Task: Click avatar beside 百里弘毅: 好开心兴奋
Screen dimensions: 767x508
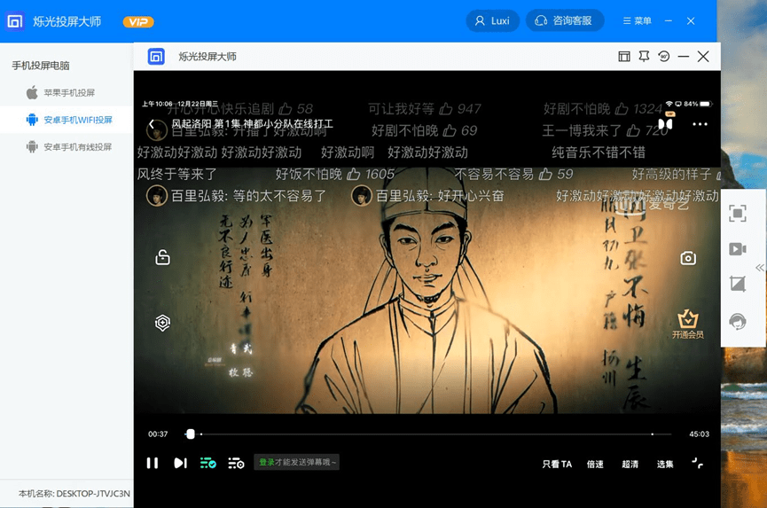Action: click(x=362, y=196)
